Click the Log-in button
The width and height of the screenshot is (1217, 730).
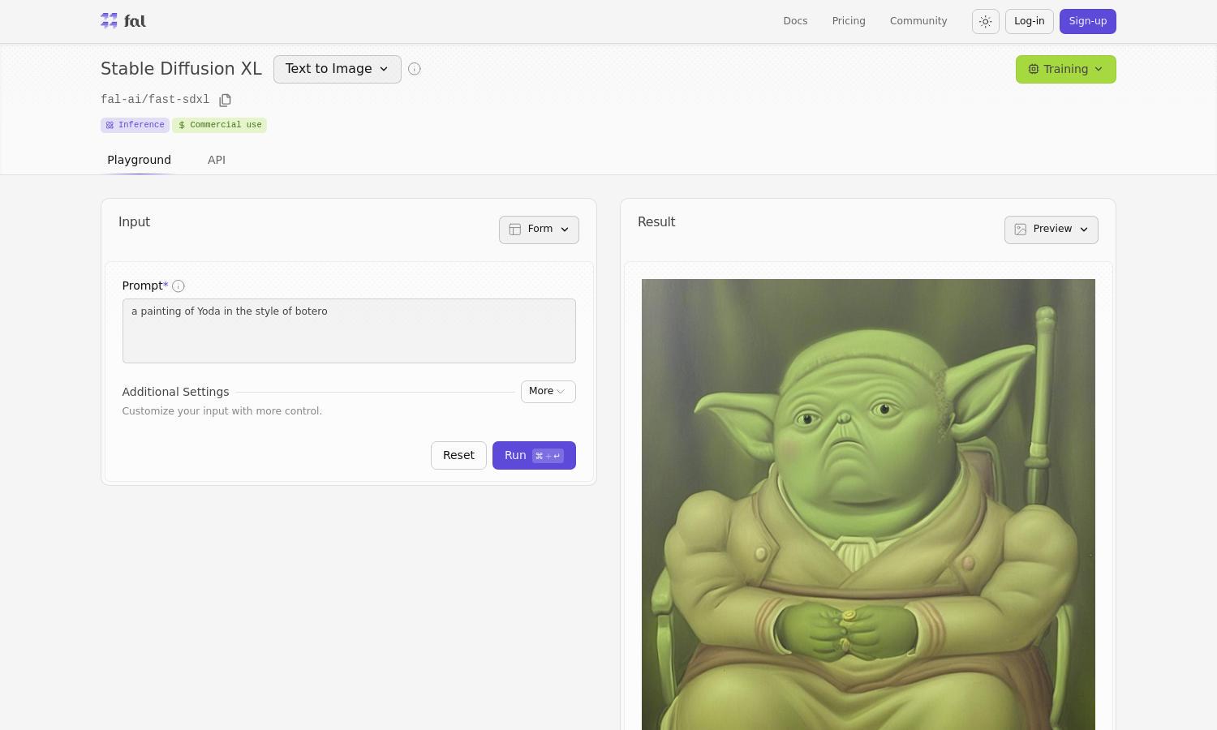[x=1030, y=21]
